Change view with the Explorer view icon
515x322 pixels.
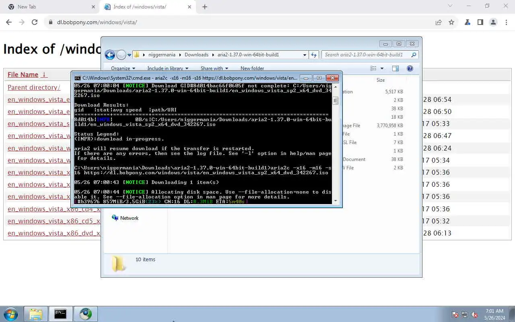coord(373,68)
